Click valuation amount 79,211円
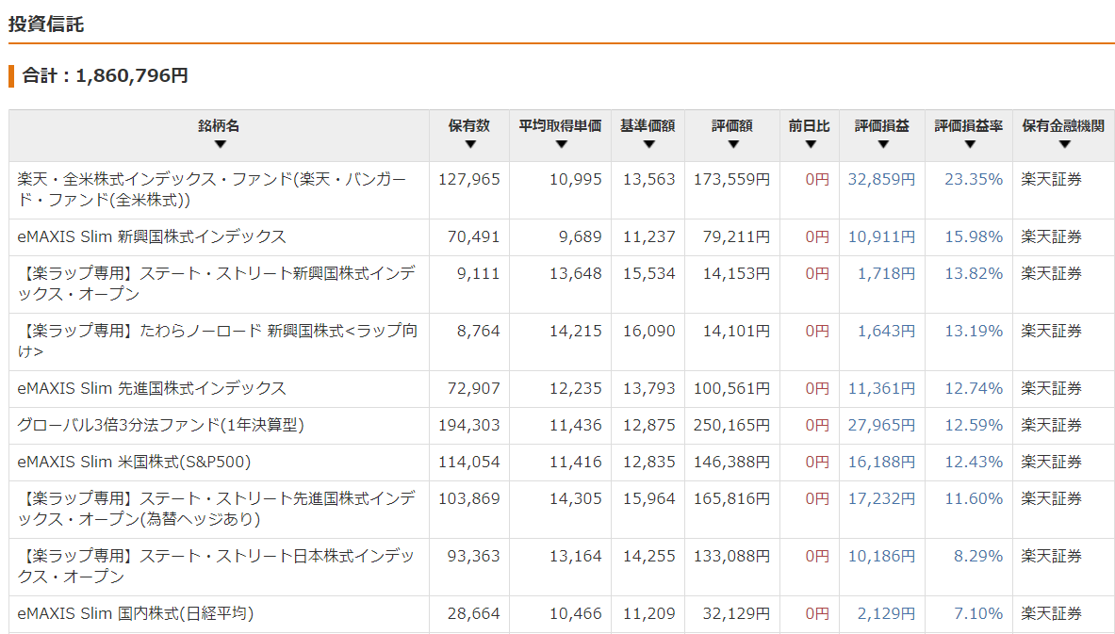This screenshot has height=634, width=1115. point(737,236)
